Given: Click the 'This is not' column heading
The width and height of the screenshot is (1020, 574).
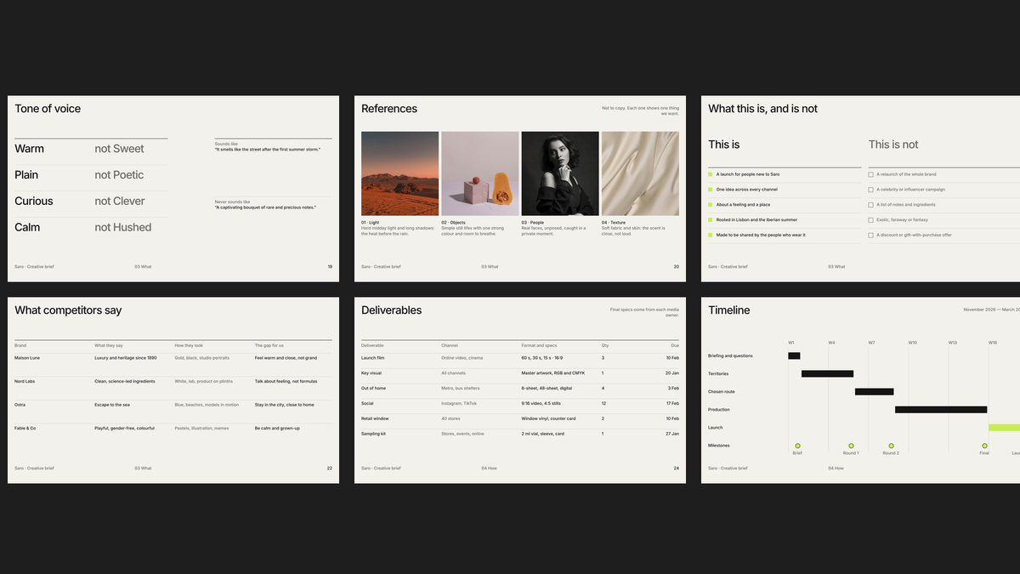Looking at the screenshot, I should click(893, 145).
